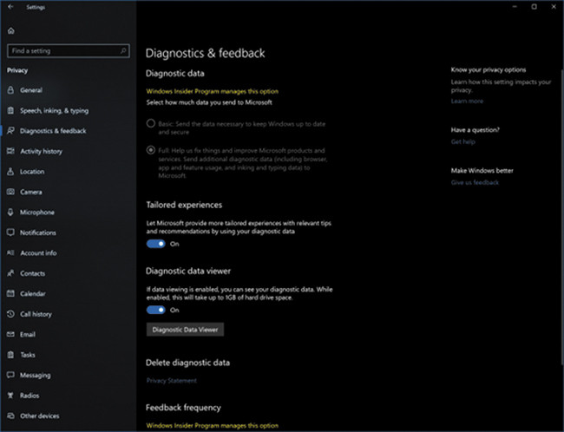Screen dimensions: 564x432
Task: Click the Call history icon
Action: [x=10, y=314]
